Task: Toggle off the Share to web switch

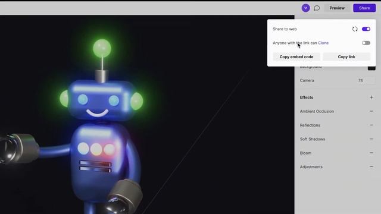Action: pos(366,29)
